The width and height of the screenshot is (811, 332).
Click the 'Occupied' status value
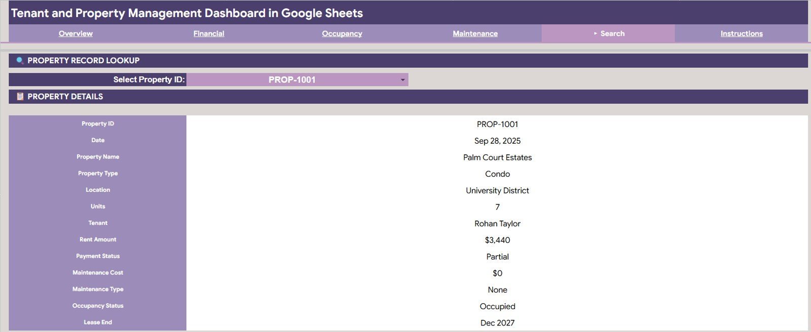[497, 306]
